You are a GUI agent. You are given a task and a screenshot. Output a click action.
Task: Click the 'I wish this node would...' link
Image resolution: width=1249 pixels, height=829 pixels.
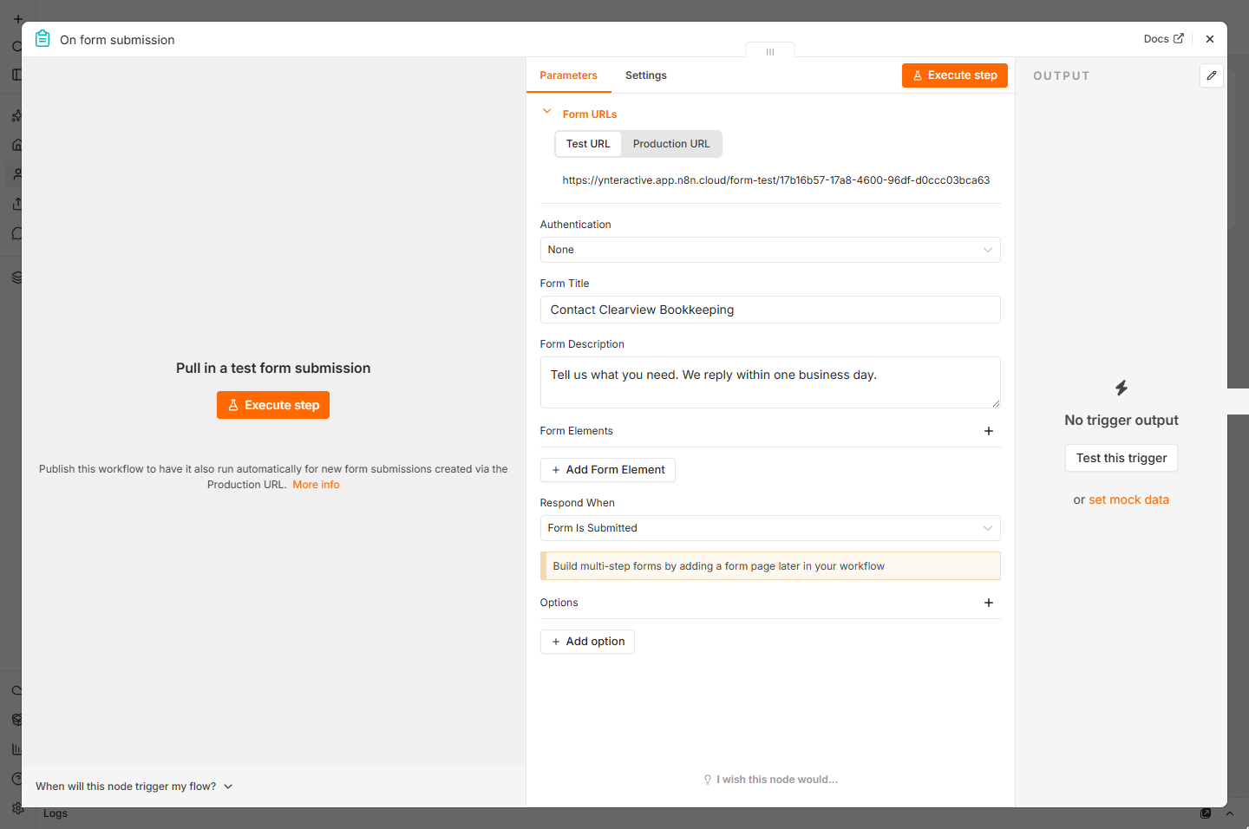(770, 780)
